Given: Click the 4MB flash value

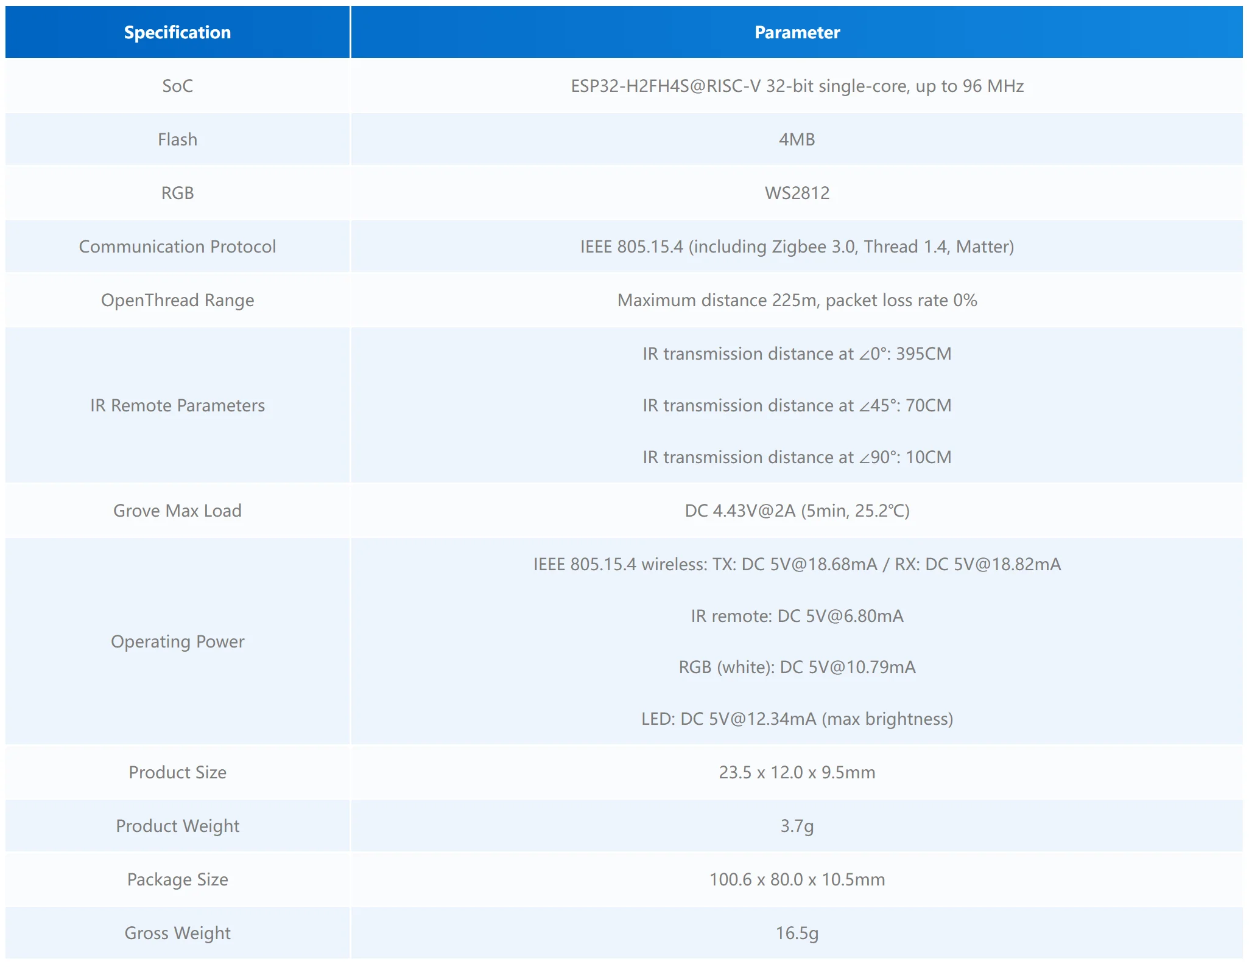Looking at the screenshot, I should point(797,139).
